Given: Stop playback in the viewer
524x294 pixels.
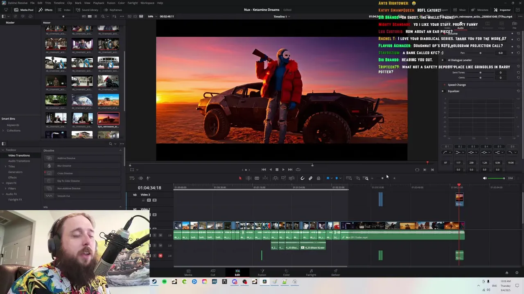Looking at the screenshot, I should click(x=277, y=169).
